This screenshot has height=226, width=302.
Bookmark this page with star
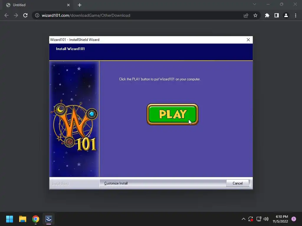tap(255, 15)
